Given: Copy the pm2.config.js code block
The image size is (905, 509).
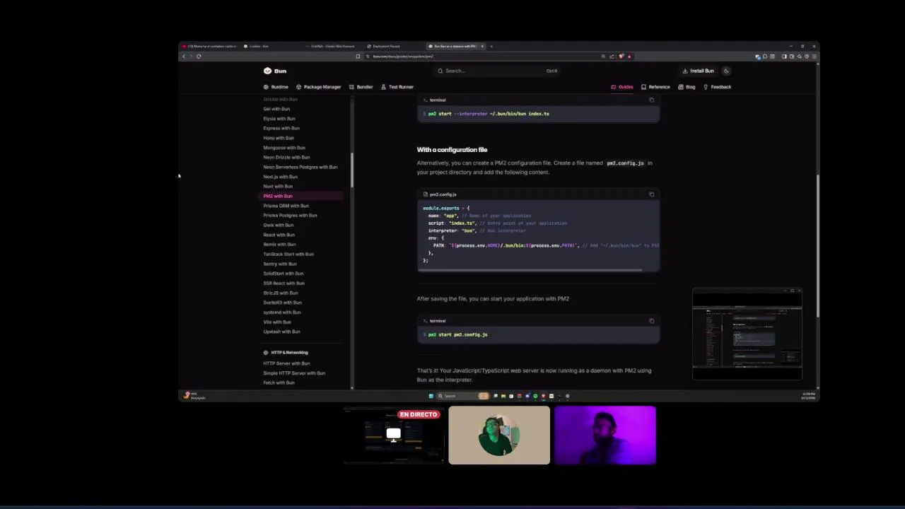Looking at the screenshot, I should coord(652,194).
